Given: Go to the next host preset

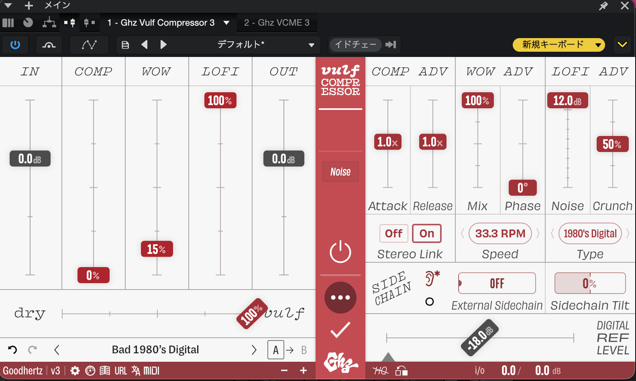Looking at the screenshot, I should (x=163, y=45).
